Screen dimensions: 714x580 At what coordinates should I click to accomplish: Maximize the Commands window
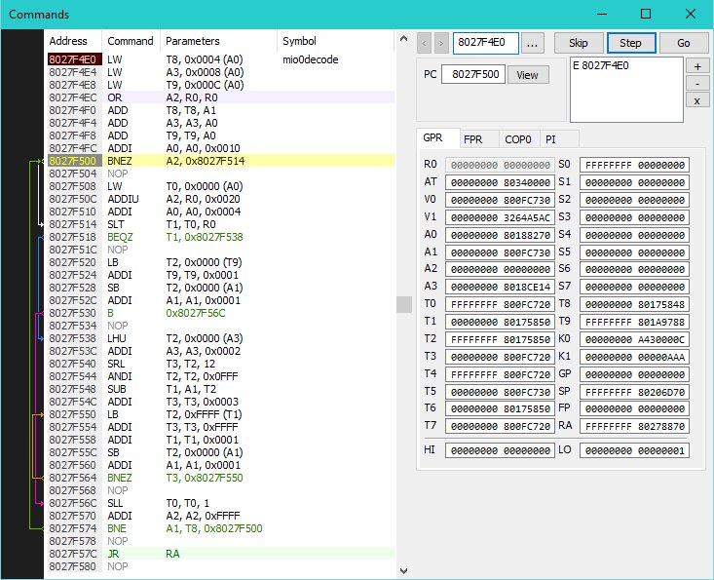point(646,14)
